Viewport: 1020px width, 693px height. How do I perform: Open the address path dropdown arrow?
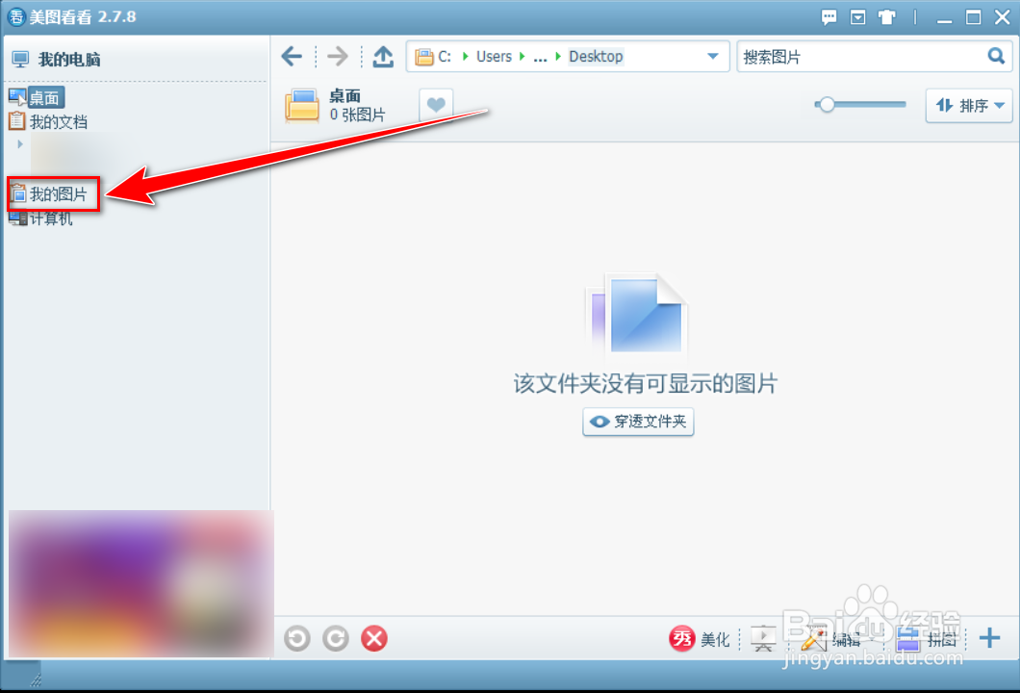pos(712,56)
